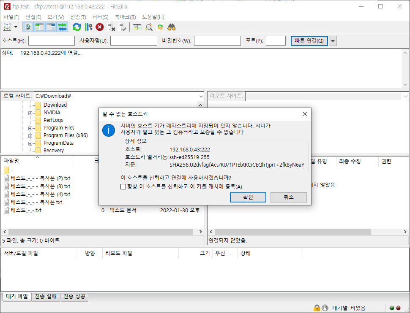The width and height of the screenshot is (410, 313).
Task: Click the 확인 button in dialog
Action: tap(248, 197)
